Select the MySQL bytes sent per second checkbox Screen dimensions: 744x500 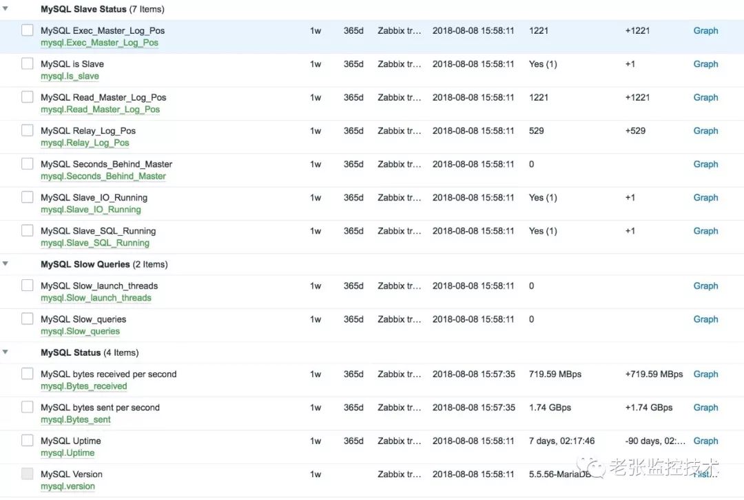(28, 407)
